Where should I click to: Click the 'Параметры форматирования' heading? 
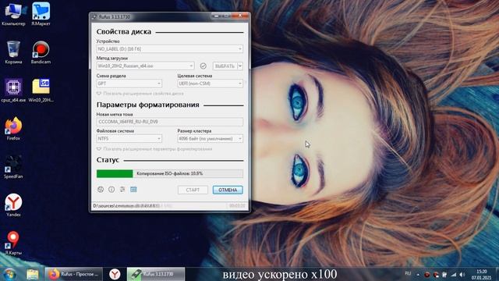pyautogui.click(x=148, y=105)
